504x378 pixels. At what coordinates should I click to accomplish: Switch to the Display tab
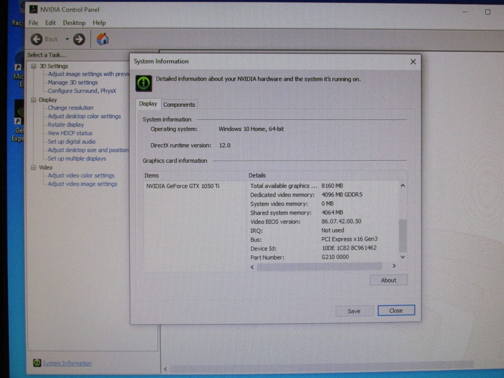[x=148, y=104]
